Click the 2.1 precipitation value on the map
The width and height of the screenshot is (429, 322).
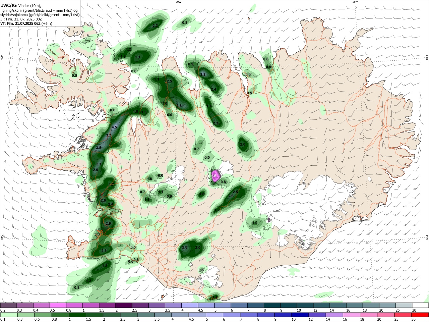[x=138, y=57]
